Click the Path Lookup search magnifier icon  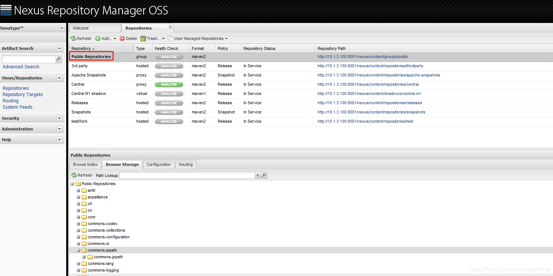coord(264,175)
